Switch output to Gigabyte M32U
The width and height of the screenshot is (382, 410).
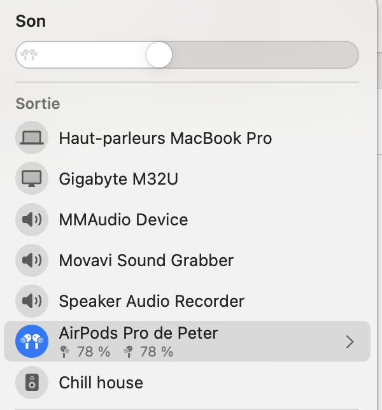click(x=118, y=179)
